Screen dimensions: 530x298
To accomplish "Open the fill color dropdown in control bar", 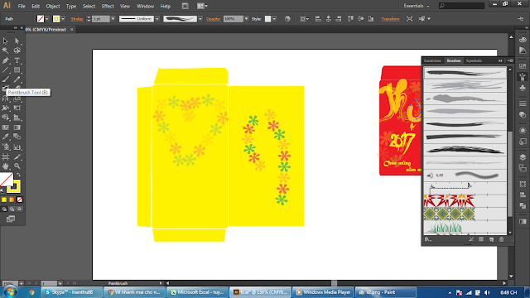I will coord(47,19).
